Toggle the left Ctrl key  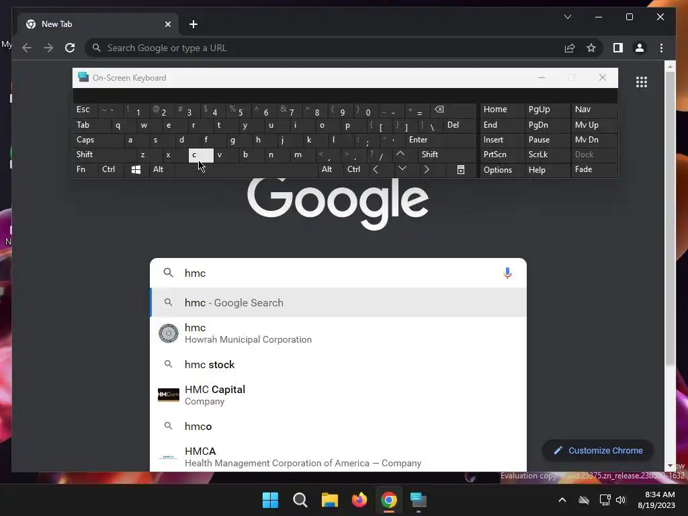[x=111, y=169]
